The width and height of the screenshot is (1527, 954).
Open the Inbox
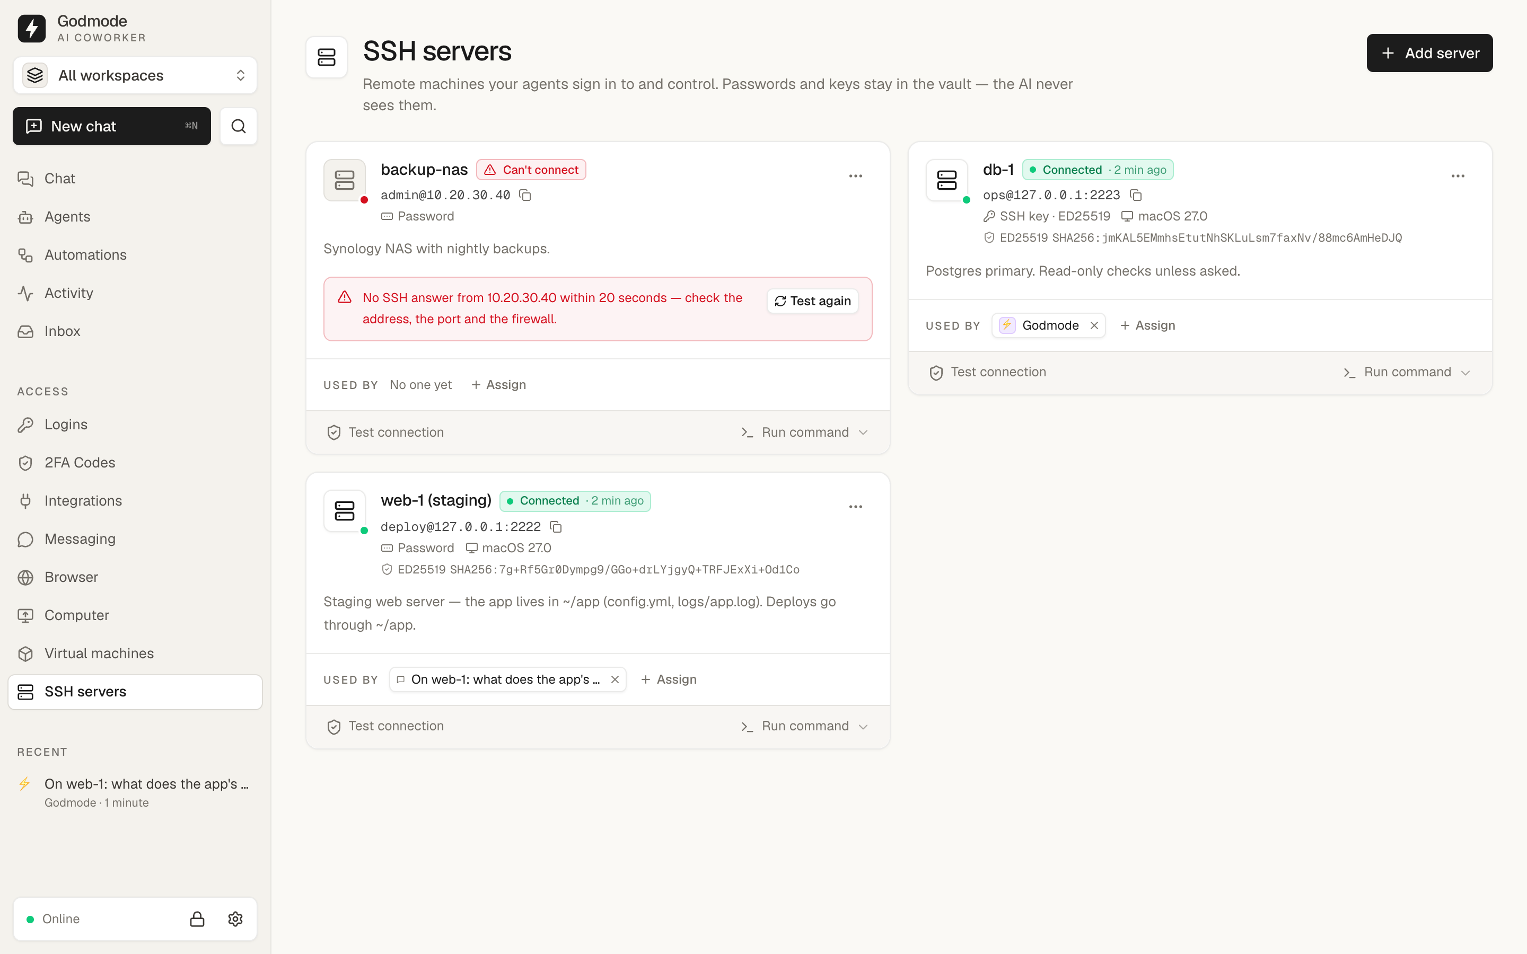[x=135, y=331]
